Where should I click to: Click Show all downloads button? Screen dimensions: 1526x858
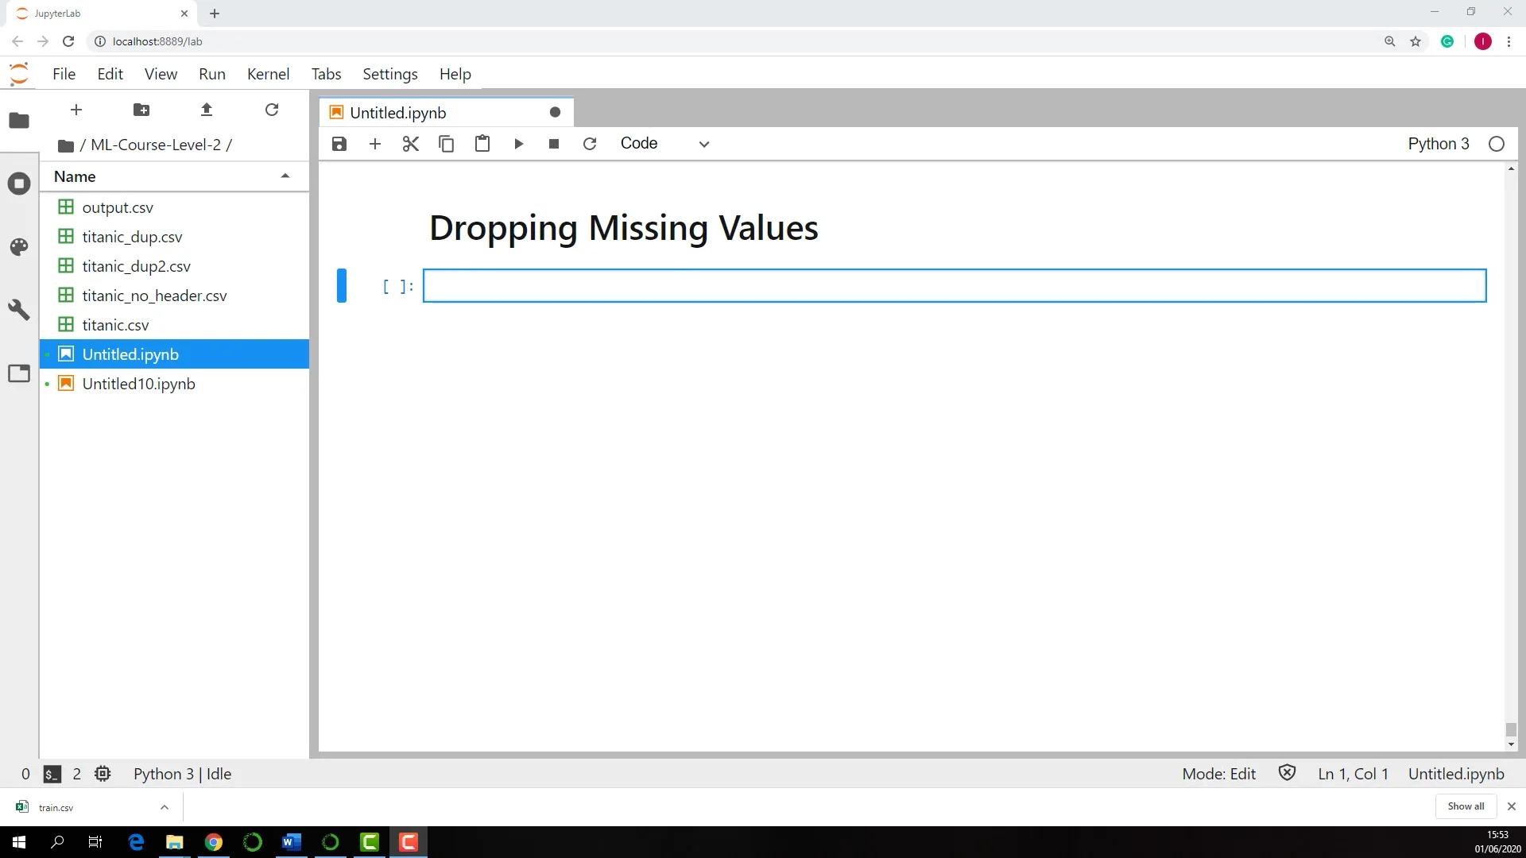pyautogui.click(x=1465, y=806)
